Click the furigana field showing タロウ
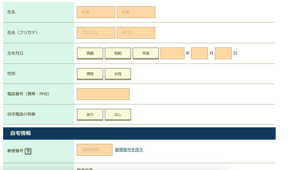The image size is (288, 170). coord(136,33)
